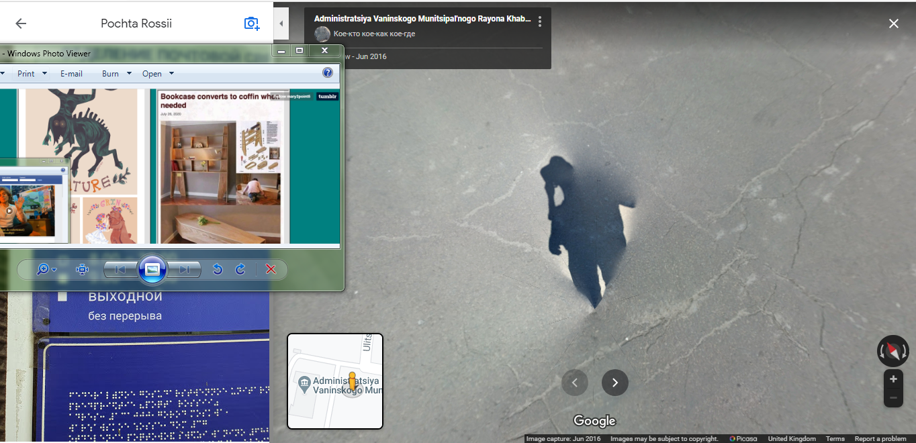Click the Pegman marker on the minimap
916x443 pixels.
click(x=352, y=381)
